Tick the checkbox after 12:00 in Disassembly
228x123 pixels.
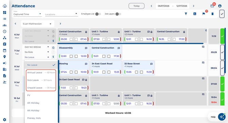(71, 56)
